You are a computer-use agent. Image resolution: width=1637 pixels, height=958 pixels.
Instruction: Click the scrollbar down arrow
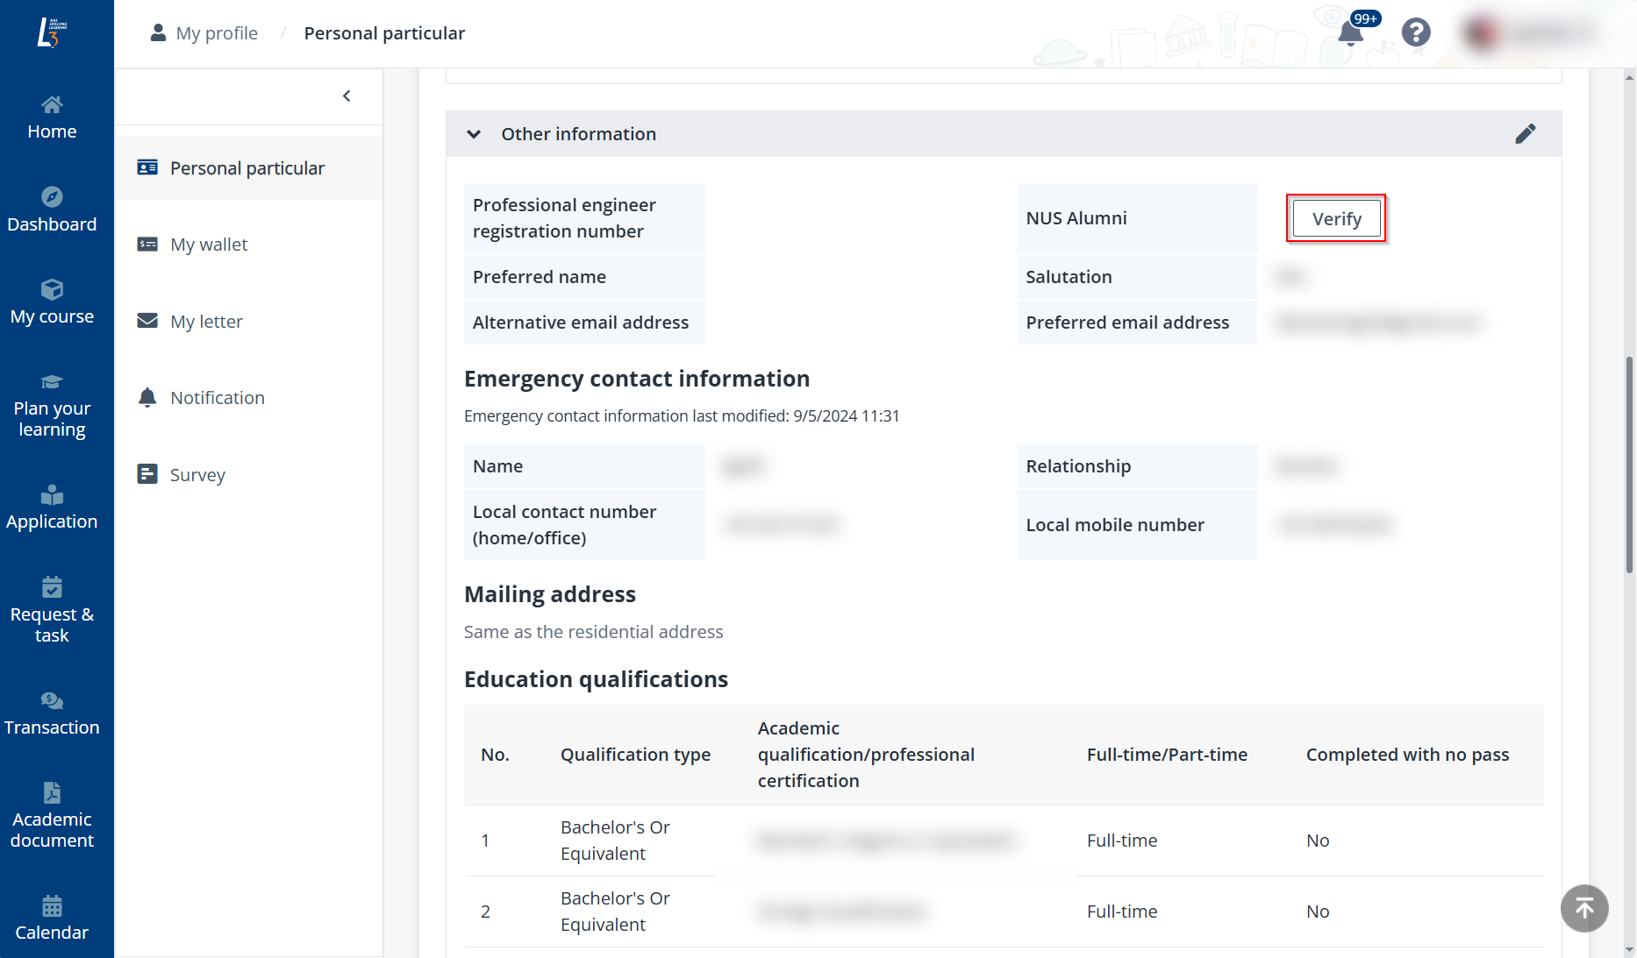pos(1629,950)
